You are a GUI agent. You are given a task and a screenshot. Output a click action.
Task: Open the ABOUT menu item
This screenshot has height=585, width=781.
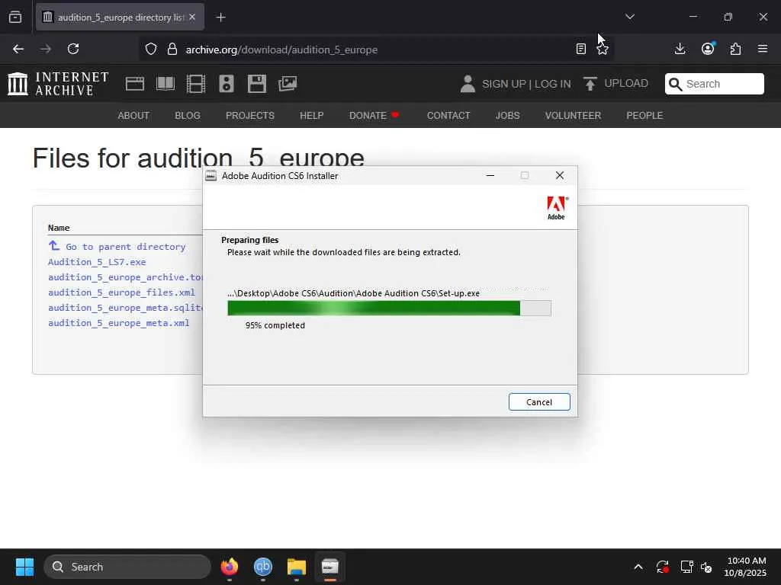133,116
